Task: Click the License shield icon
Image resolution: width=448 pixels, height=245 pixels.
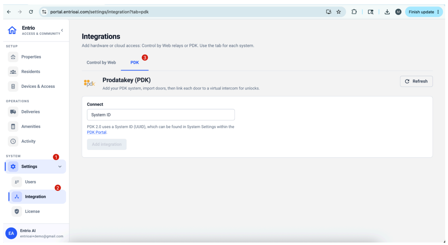Action: [x=17, y=212]
